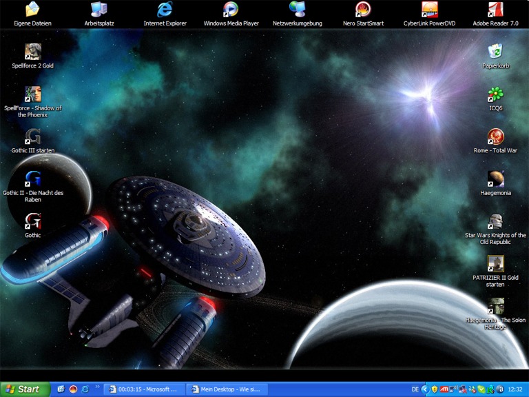The width and height of the screenshot is (529, 397).
Task: Expand hidden system tray icons arrow
Action: pyautogui.click(x=425, y=389)
